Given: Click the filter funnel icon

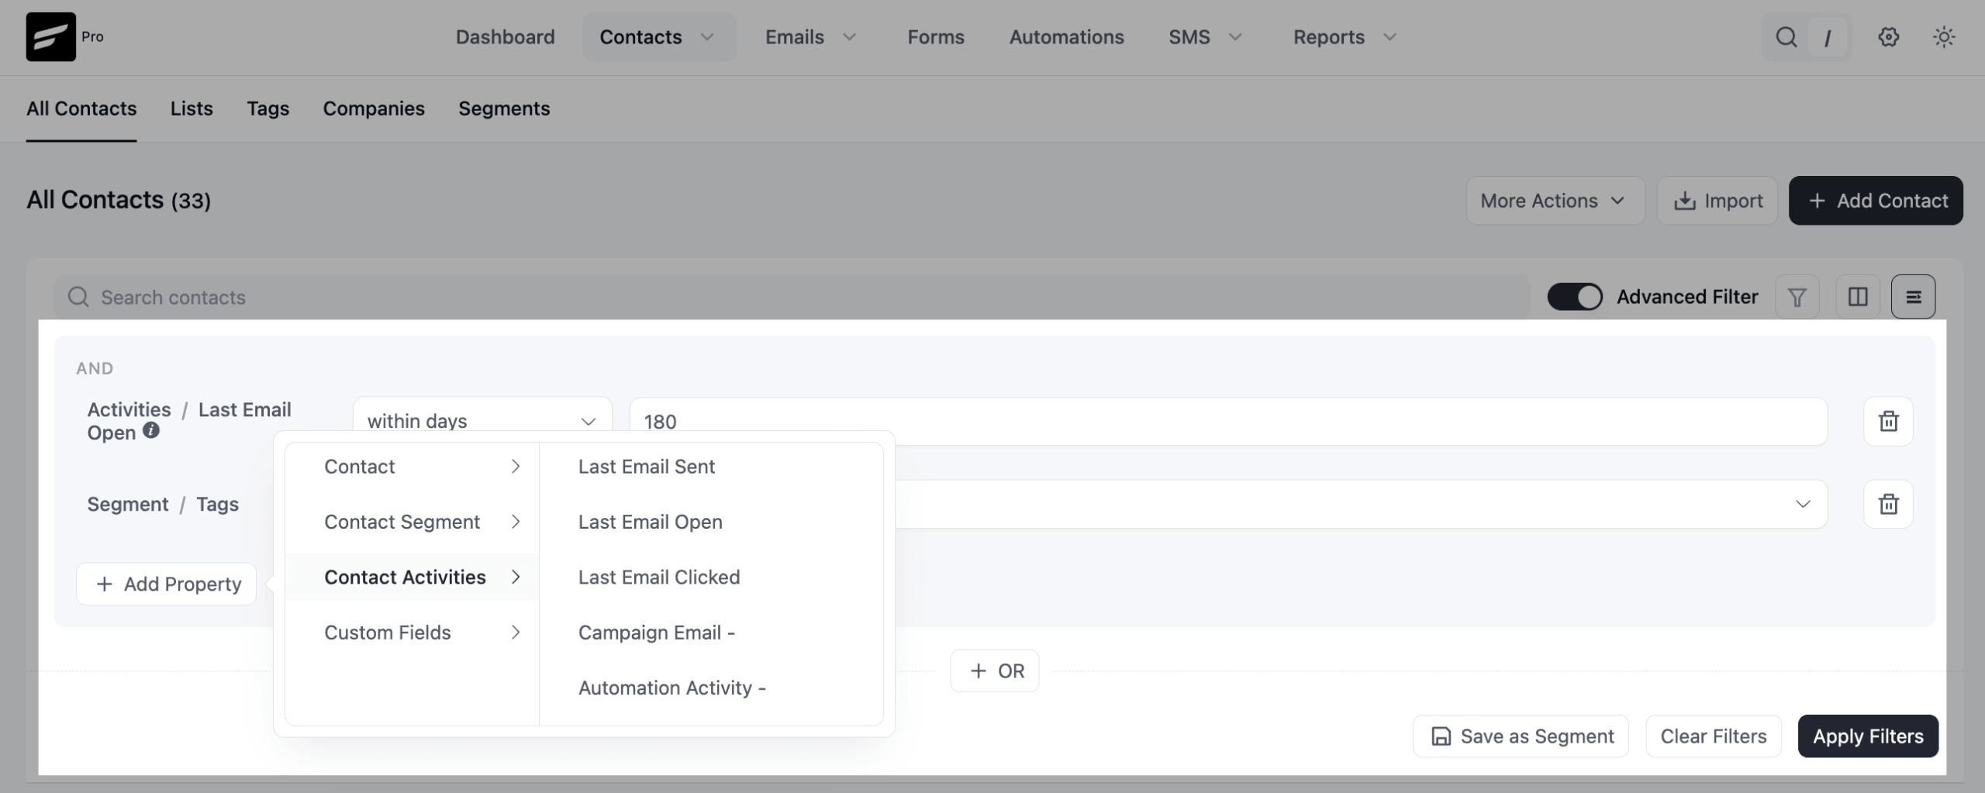Looking at the screenshot, I should [1797, 297].
